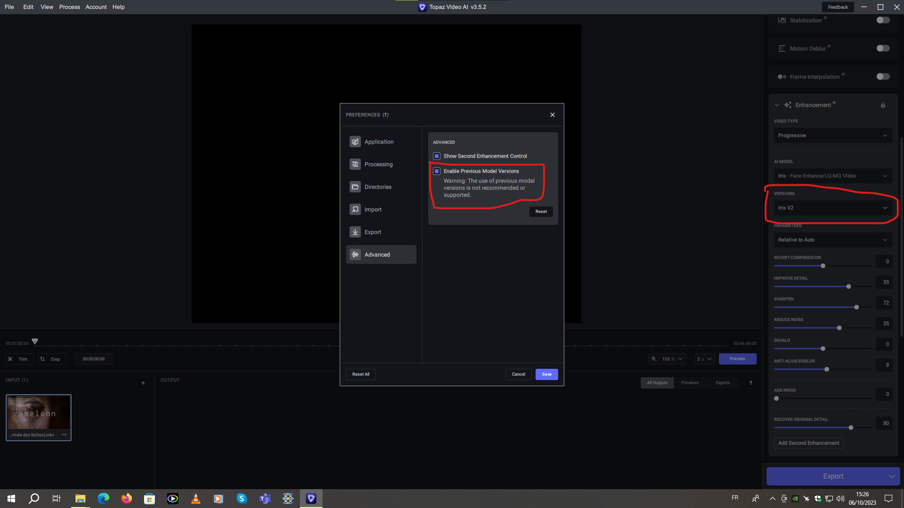The width and height of the screenshot is (904, 508).
Task: Open the Process menu
Action: (x=69, y=7)
